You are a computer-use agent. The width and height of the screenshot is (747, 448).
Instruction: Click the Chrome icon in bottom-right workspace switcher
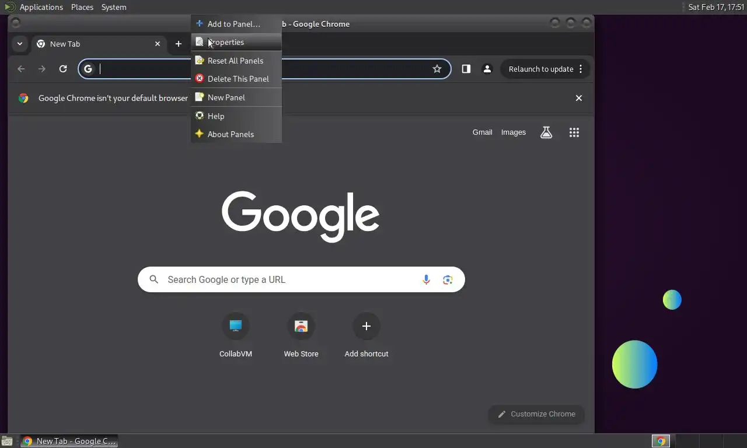(661, 441)
